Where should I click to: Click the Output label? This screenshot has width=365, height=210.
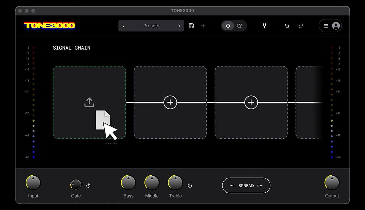332,196
